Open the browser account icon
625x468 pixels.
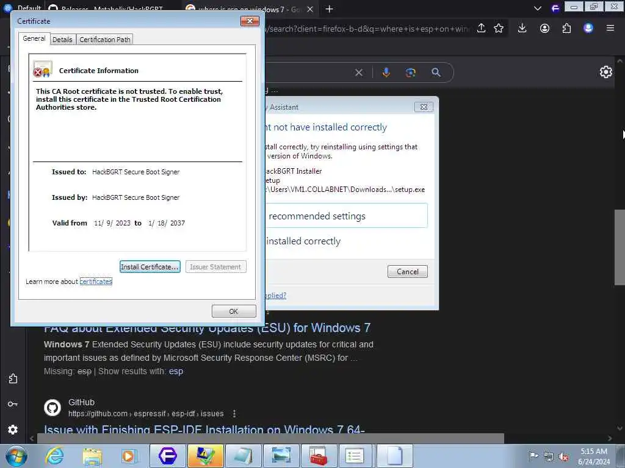coord(544,28)
